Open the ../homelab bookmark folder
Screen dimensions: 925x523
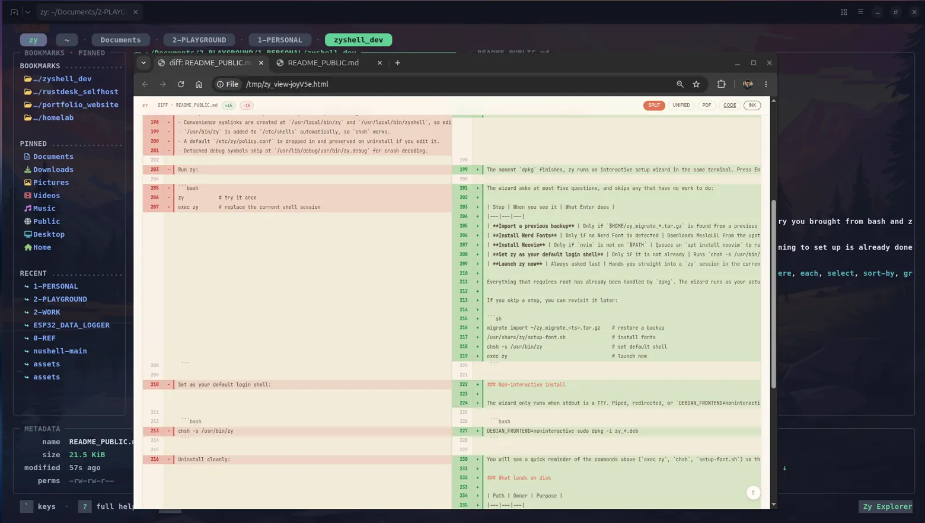pyautogui.click(x=49, y=118)
